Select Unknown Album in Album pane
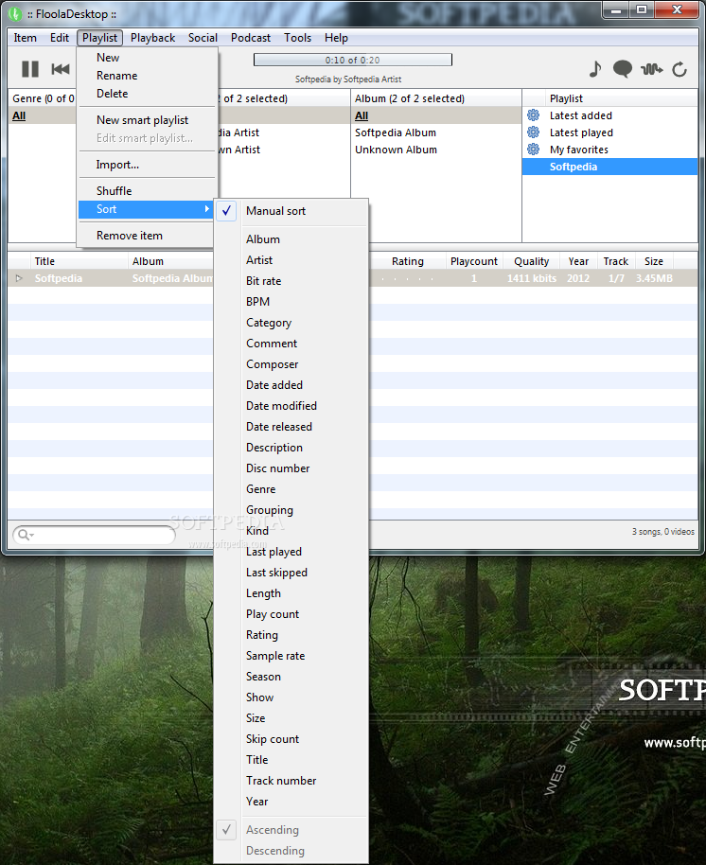The image size is (706, 865). pyautogui.click(x=396, y=150)
